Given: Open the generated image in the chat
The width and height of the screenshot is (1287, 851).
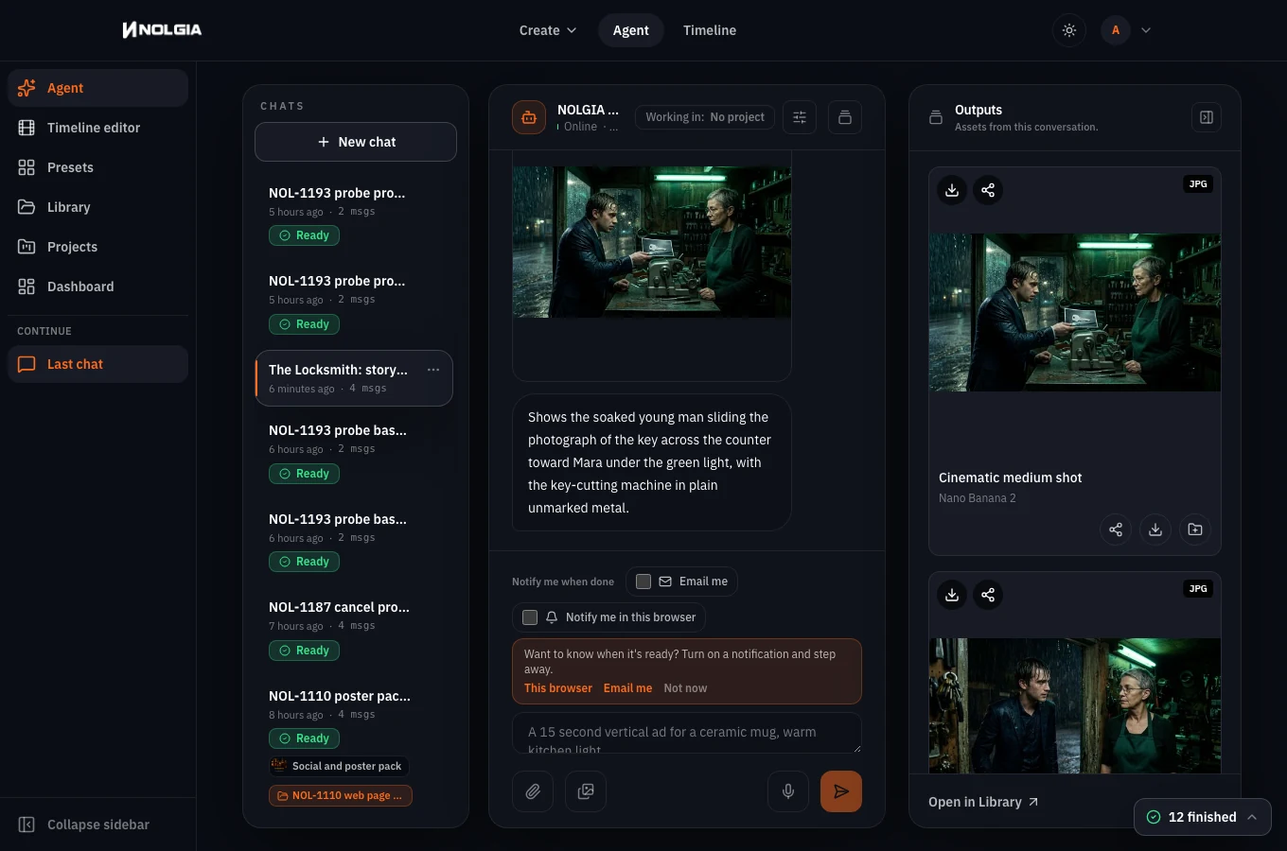Looking at the screenshot, I should (652, 242).
